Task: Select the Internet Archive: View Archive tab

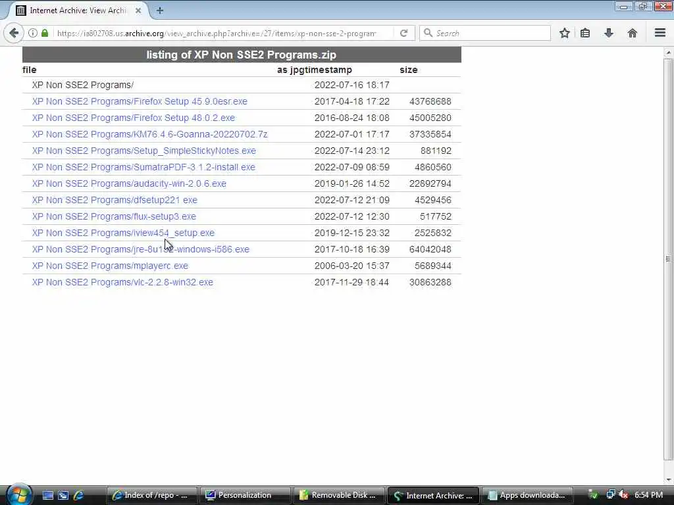Action: pos(78,11)
